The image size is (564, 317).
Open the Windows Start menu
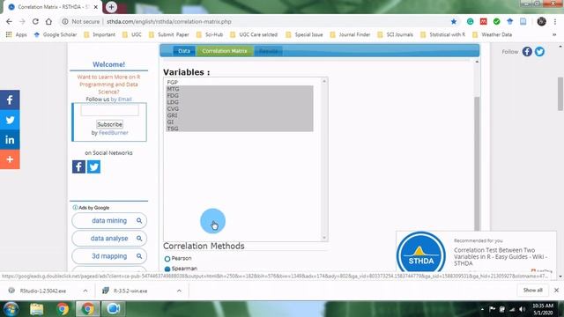[x=11, y=309]
